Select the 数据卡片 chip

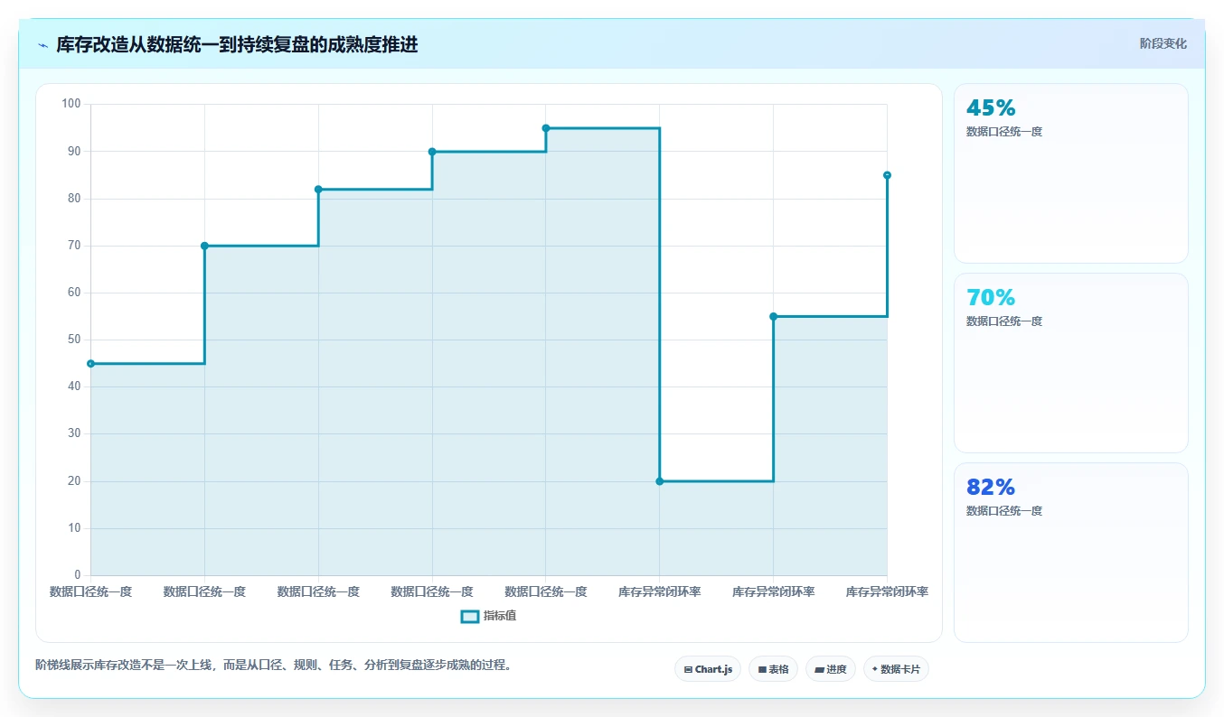896,669
